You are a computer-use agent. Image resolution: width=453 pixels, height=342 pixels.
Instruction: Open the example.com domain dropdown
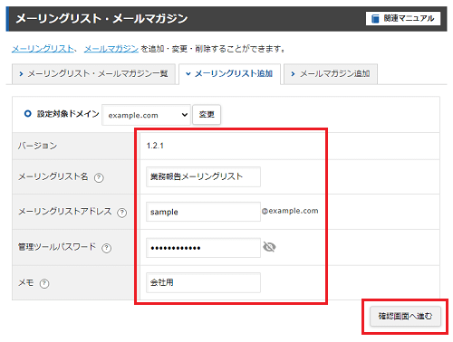click(x=146, y=115)
